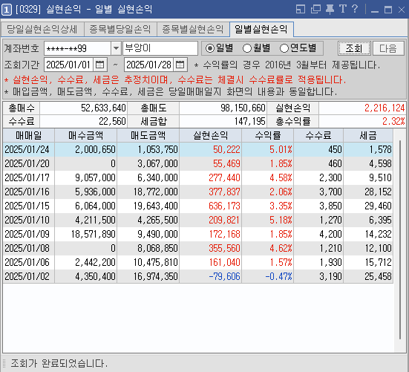
Task: Open the start date calendar picker
Action: [100, 65]
